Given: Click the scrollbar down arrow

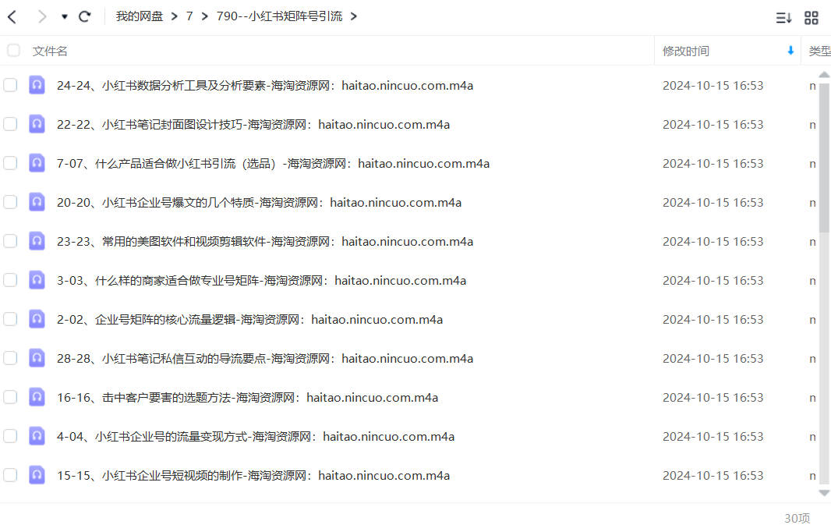Looking at the screenshot, I should (824, 493).
